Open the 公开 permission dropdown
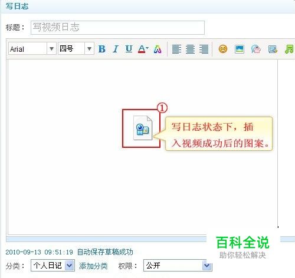The height and width of the screenshot is (278, 295). coord(178,266)
